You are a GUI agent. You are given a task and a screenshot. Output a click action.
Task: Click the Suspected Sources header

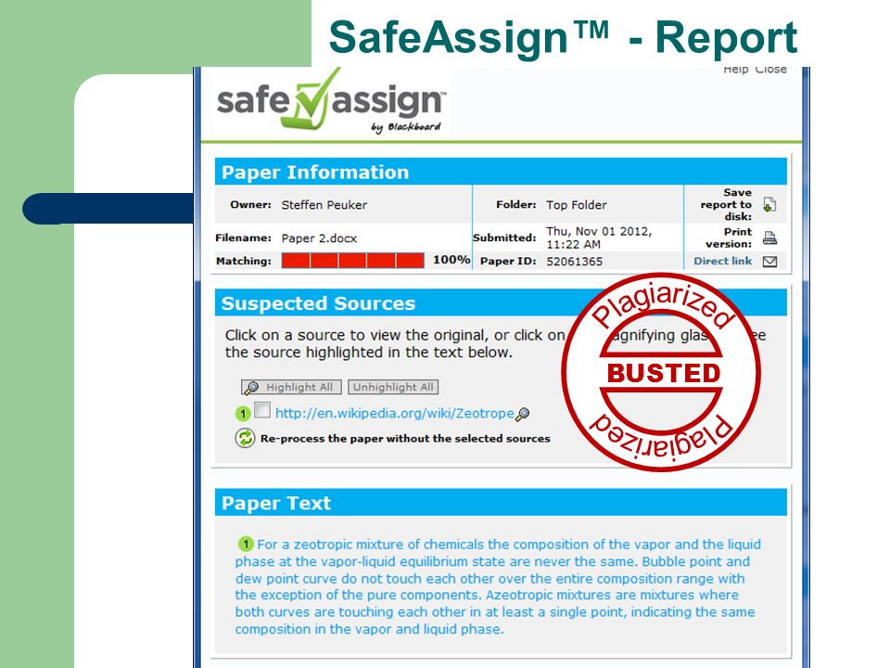tap(501, 302)
